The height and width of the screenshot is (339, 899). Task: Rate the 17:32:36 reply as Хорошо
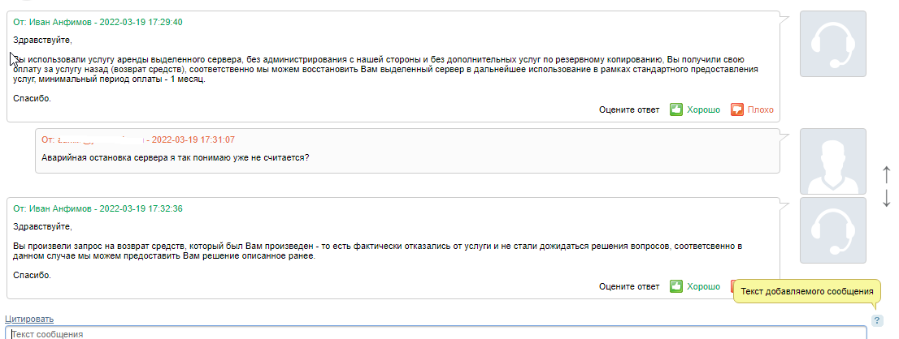click(x=703, y=286)
